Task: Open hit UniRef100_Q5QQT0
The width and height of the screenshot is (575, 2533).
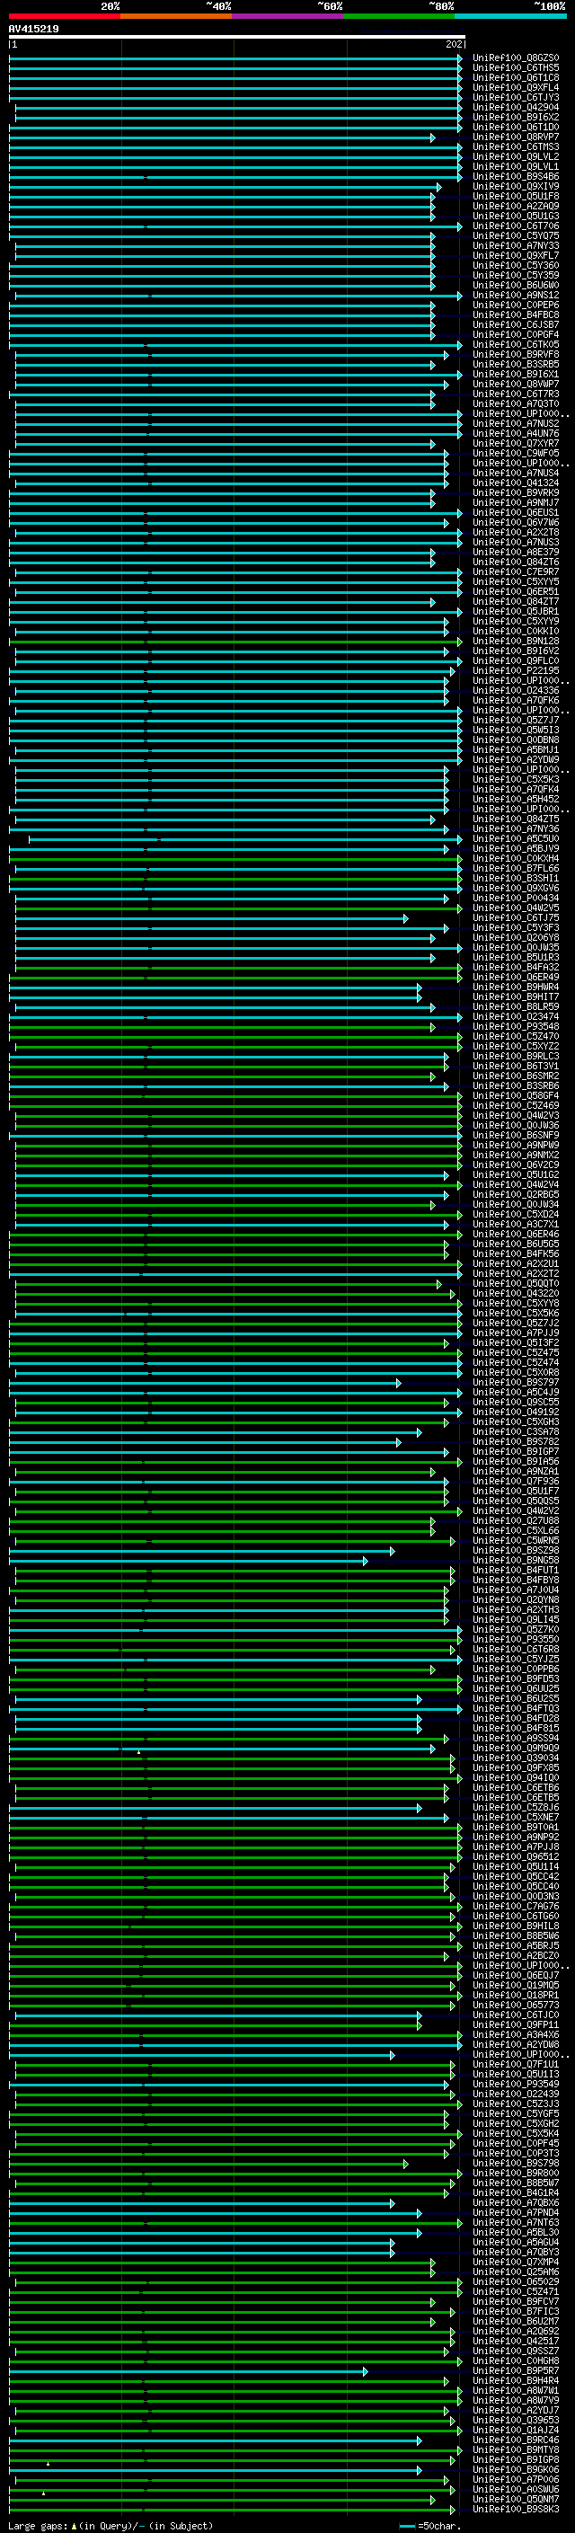Action: click(x=516, y=1283)
